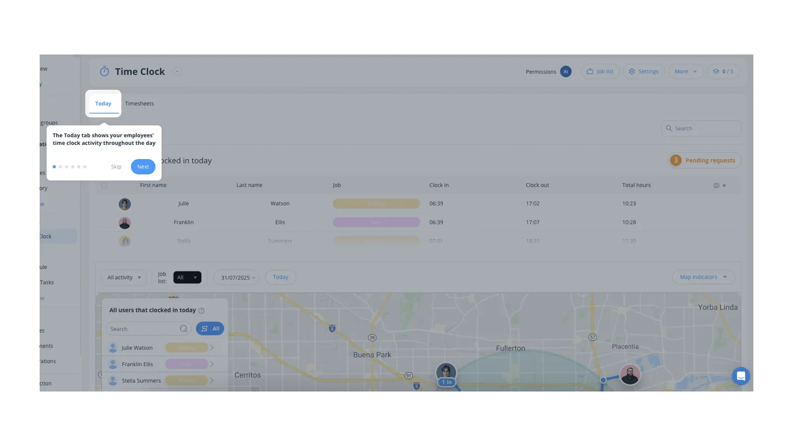Viewport: 793px width, 446px height.
Task: Expand the Time Clock title dropdown chevron
Action: pos(177,71)
